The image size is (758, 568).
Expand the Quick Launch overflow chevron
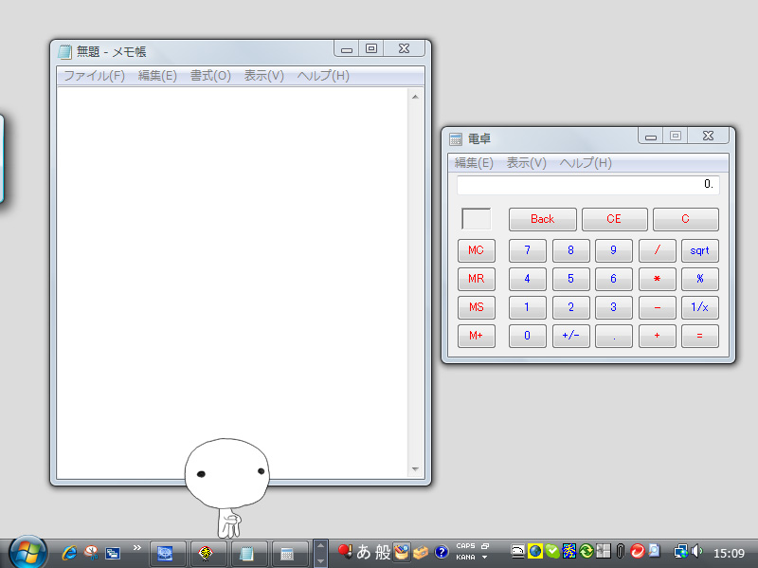click(x=137, y=548)
